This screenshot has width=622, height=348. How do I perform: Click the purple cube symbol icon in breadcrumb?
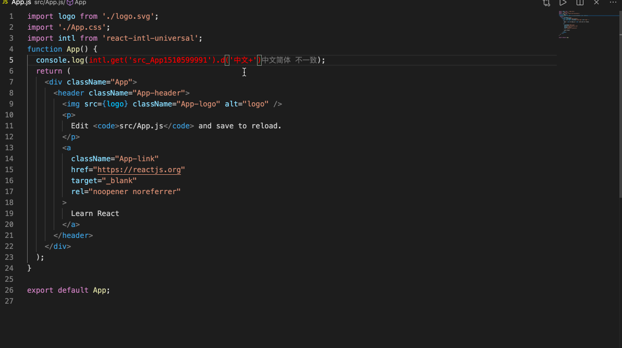(70, 3)
